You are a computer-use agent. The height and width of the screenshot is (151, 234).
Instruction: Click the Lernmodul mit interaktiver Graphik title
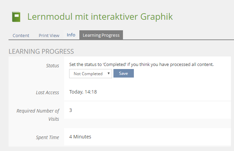coord(100,16)
